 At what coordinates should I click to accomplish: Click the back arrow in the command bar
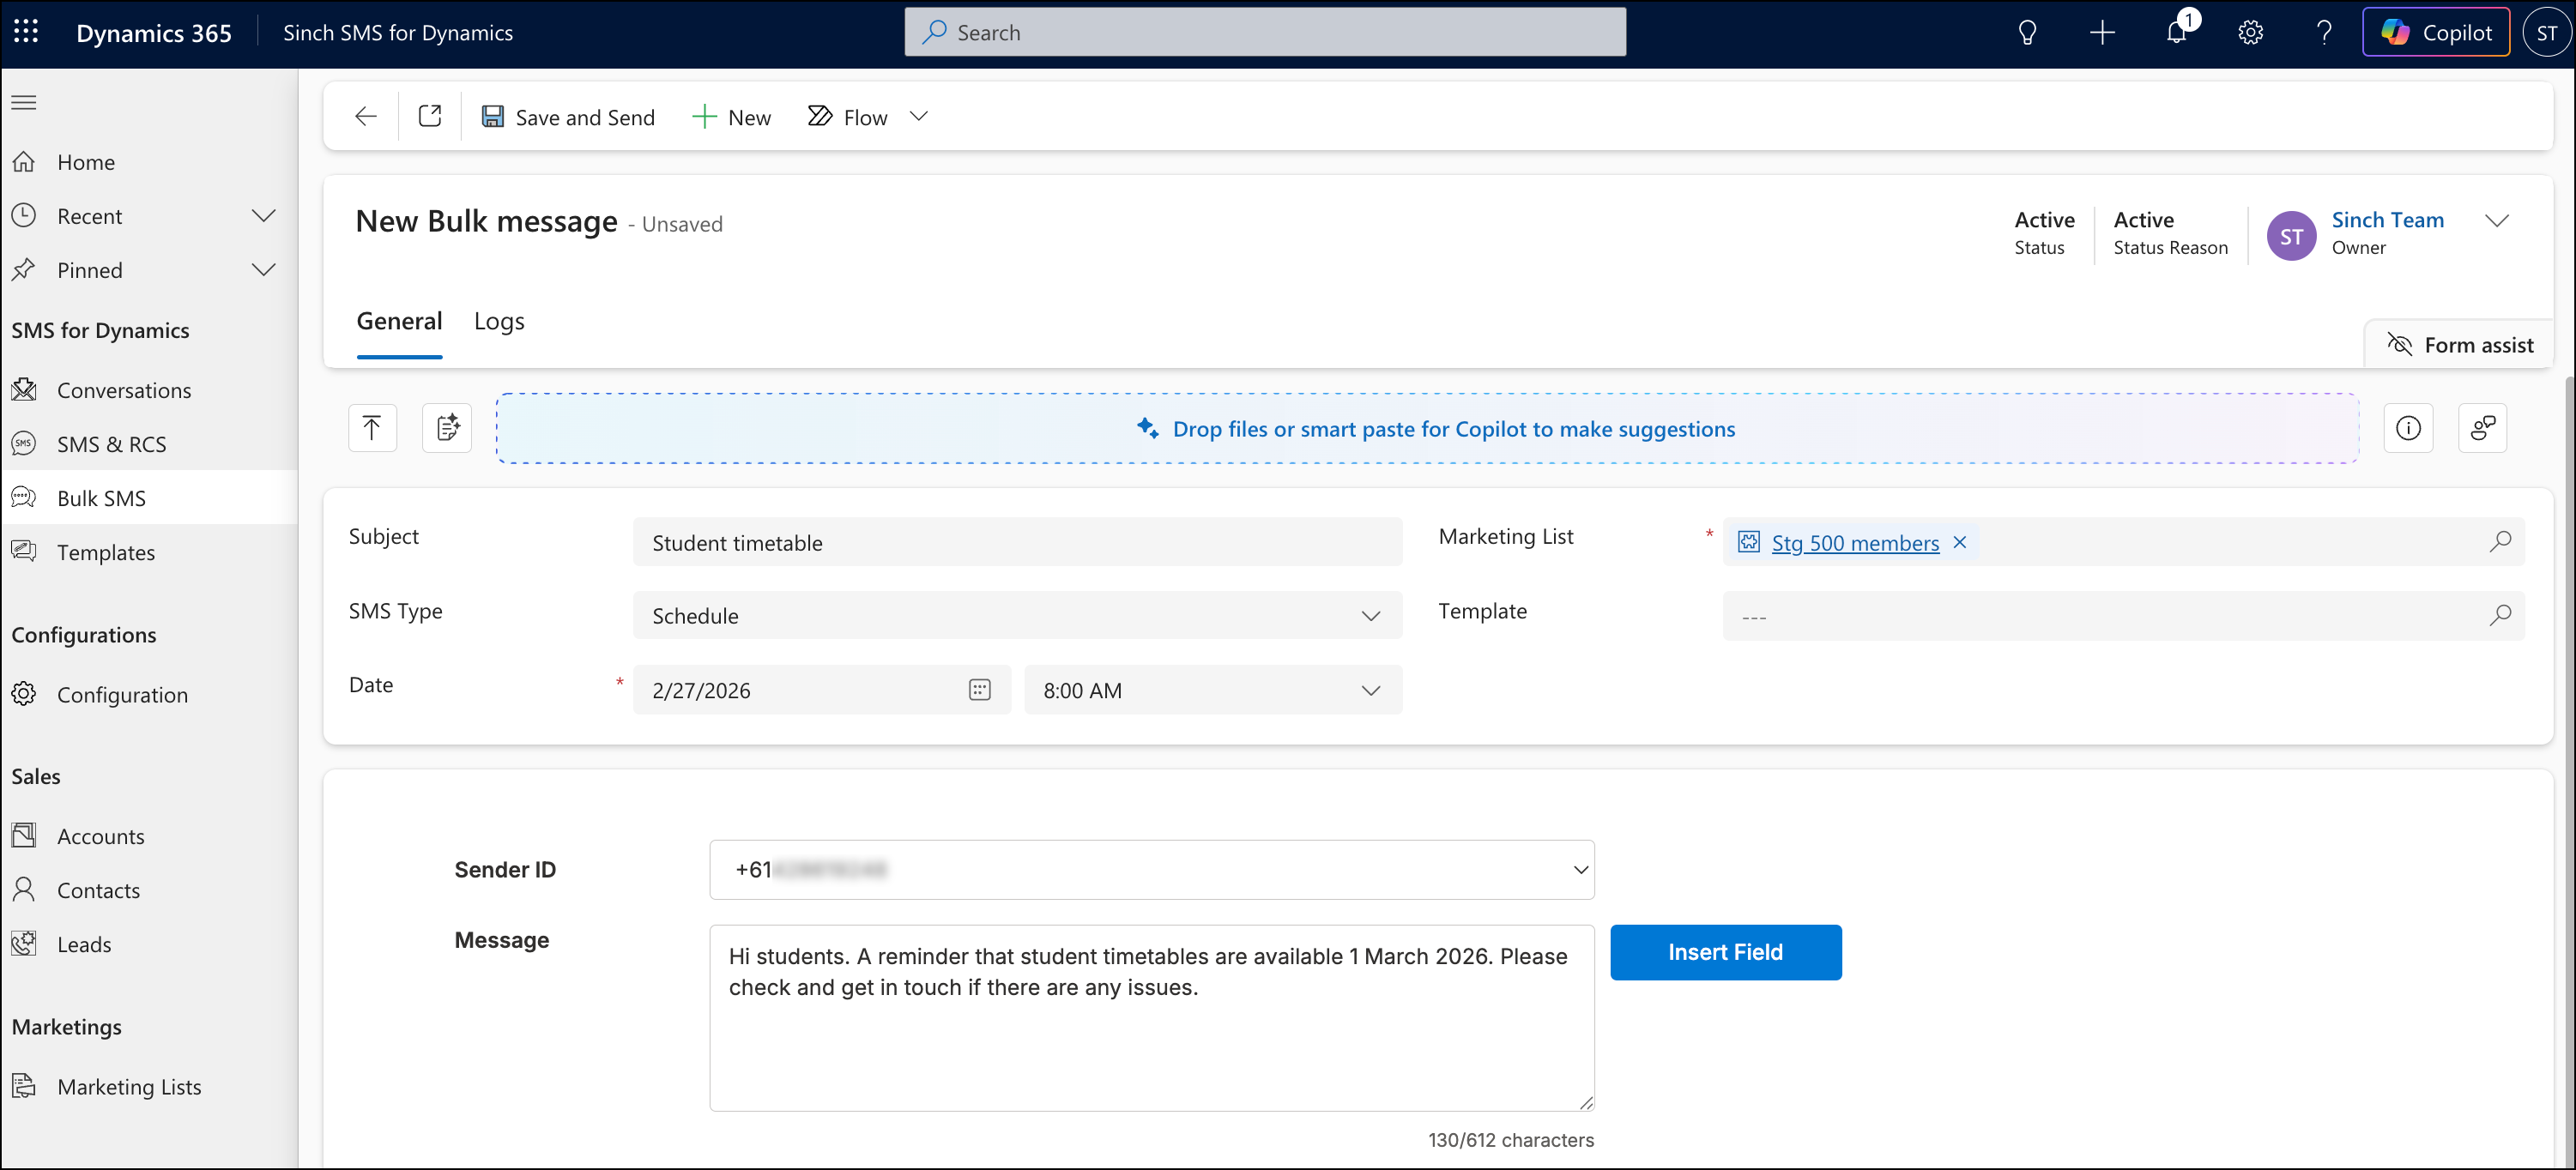(366, 116)
